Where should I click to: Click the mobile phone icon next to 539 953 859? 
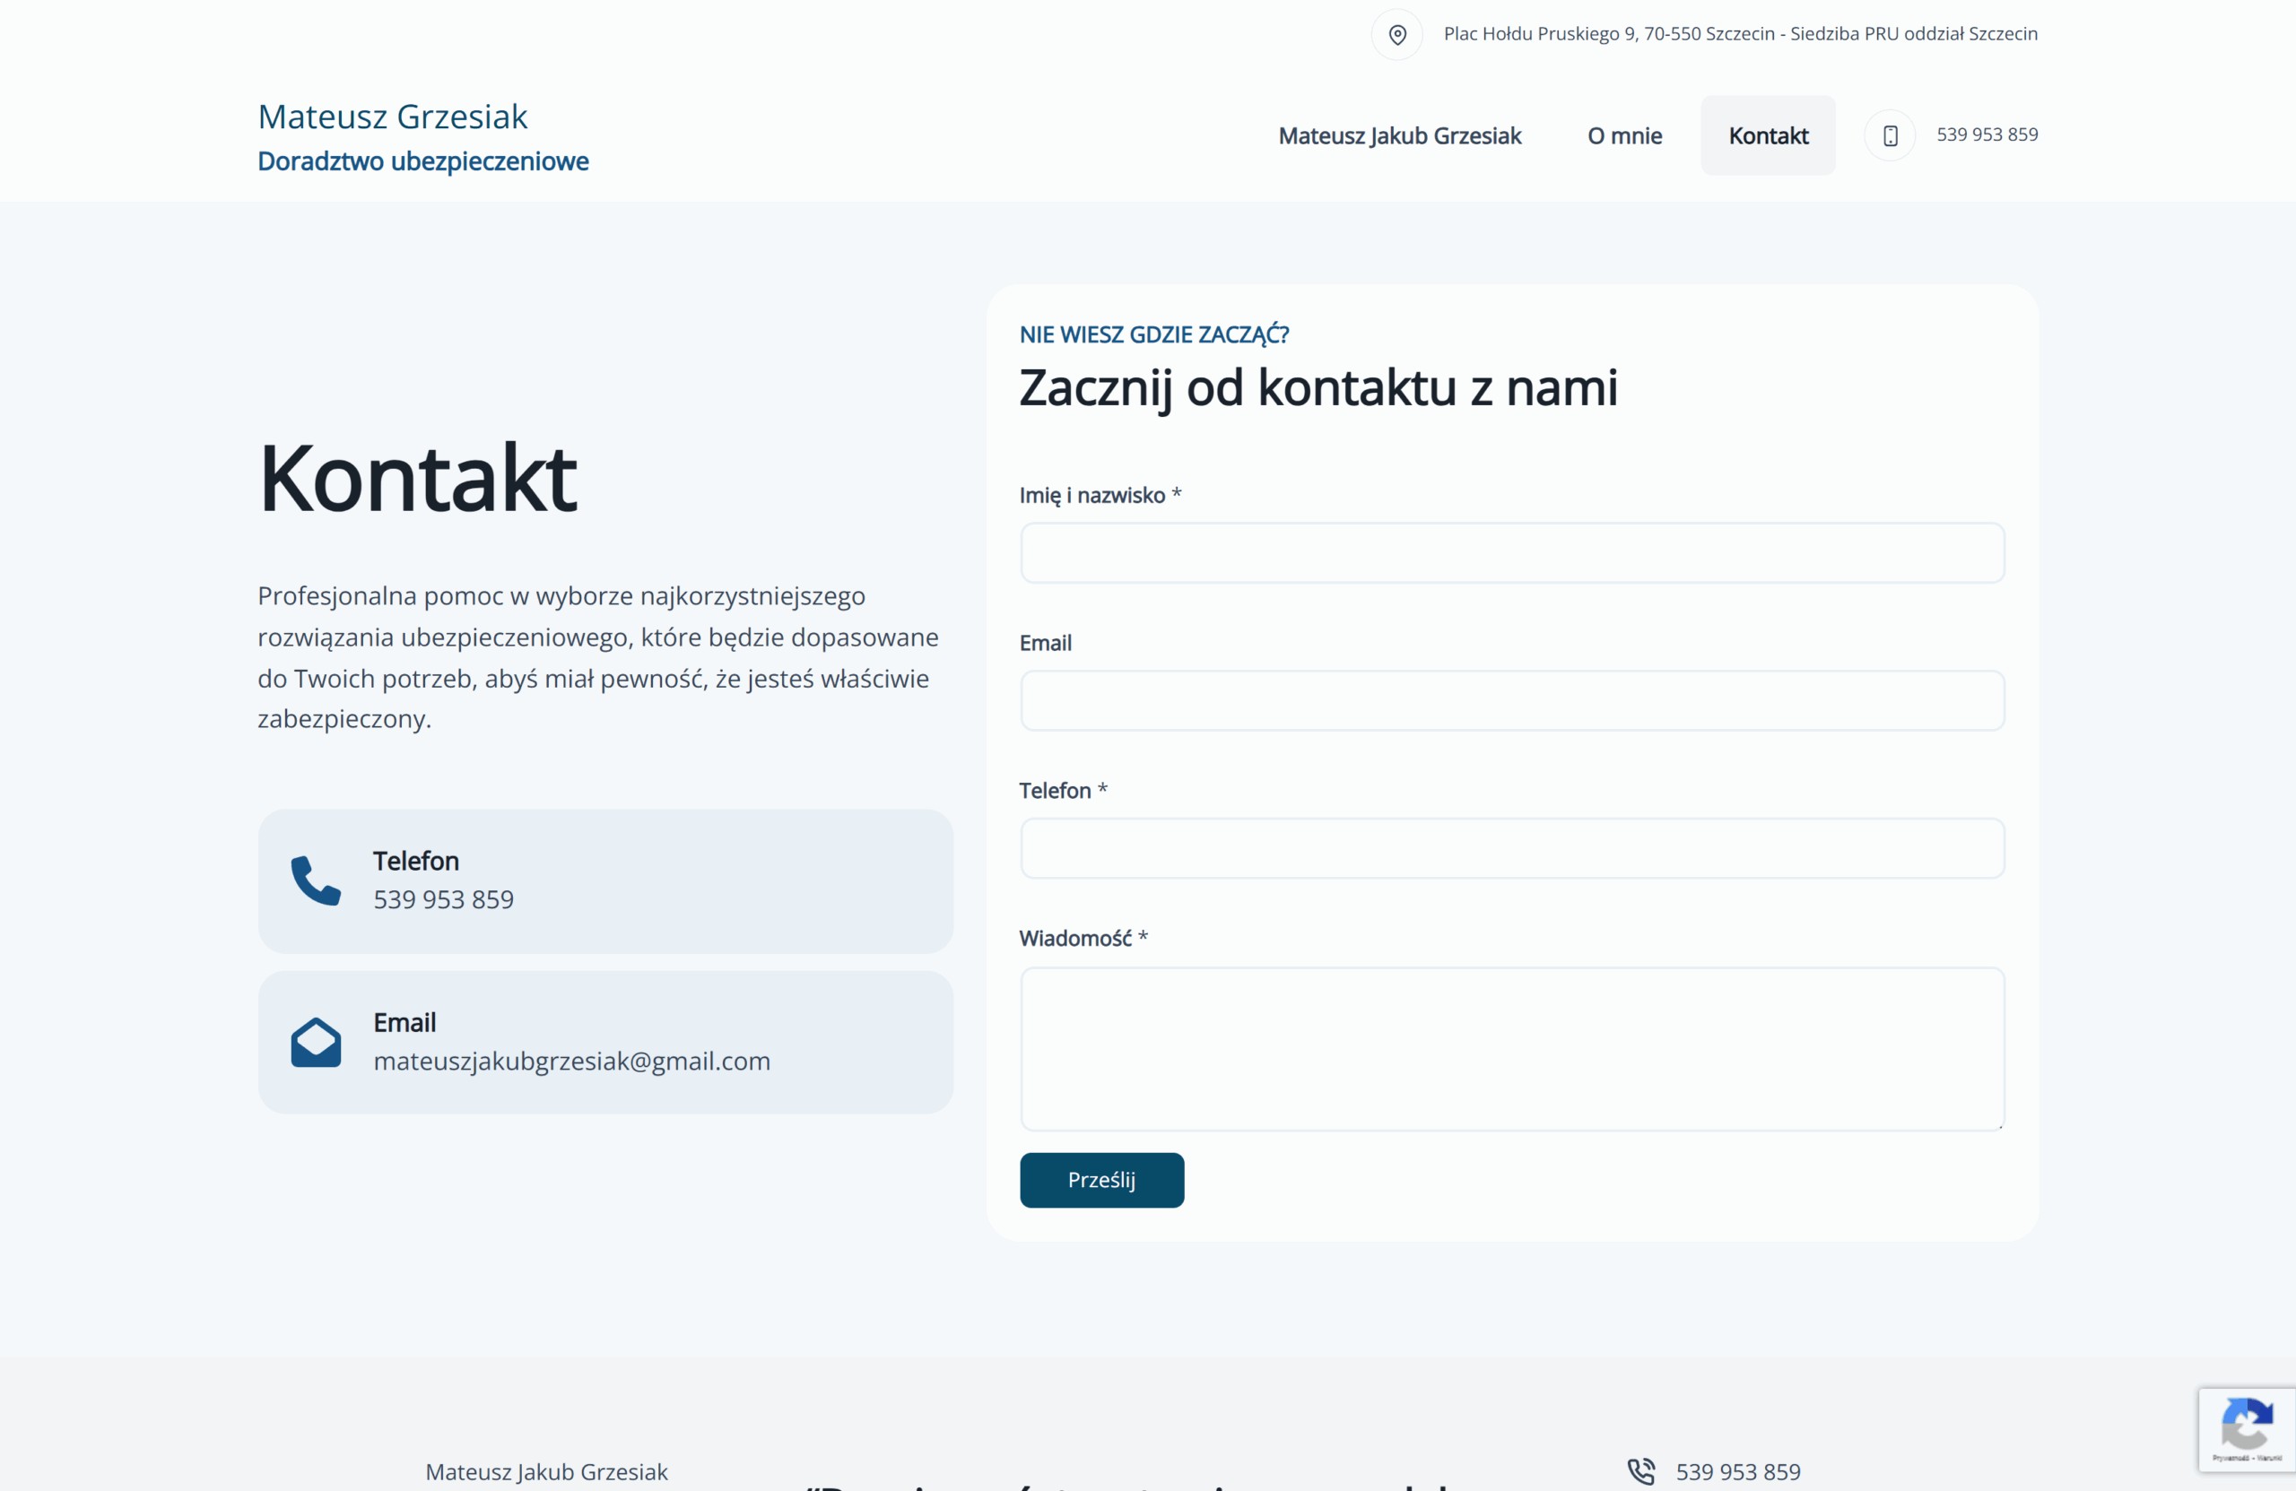click(1890, 135)
